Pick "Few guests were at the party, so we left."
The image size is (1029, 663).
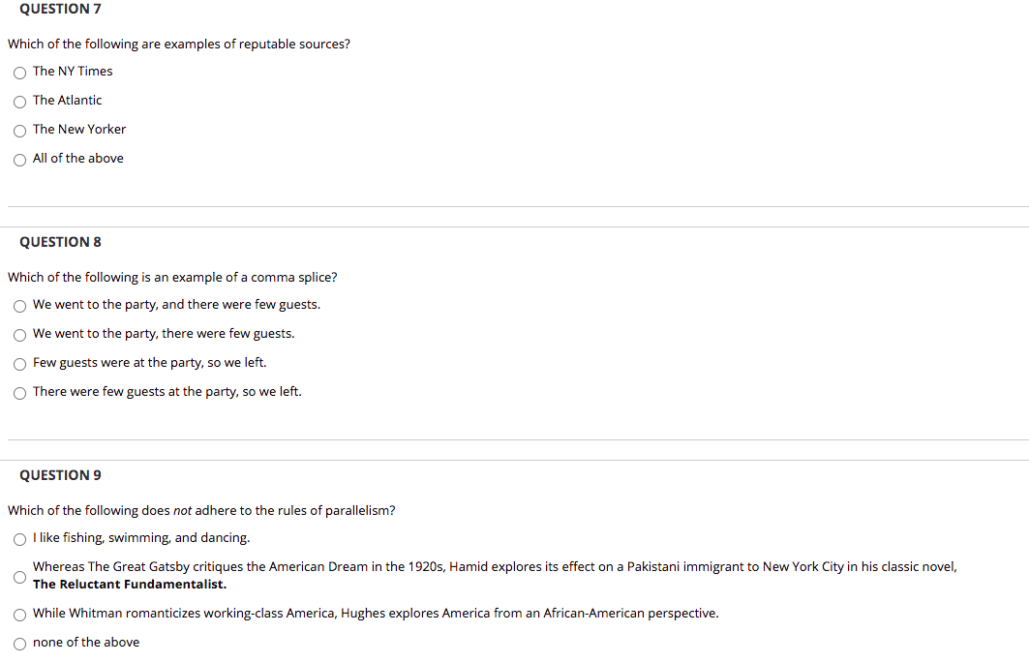click(19, 364)
